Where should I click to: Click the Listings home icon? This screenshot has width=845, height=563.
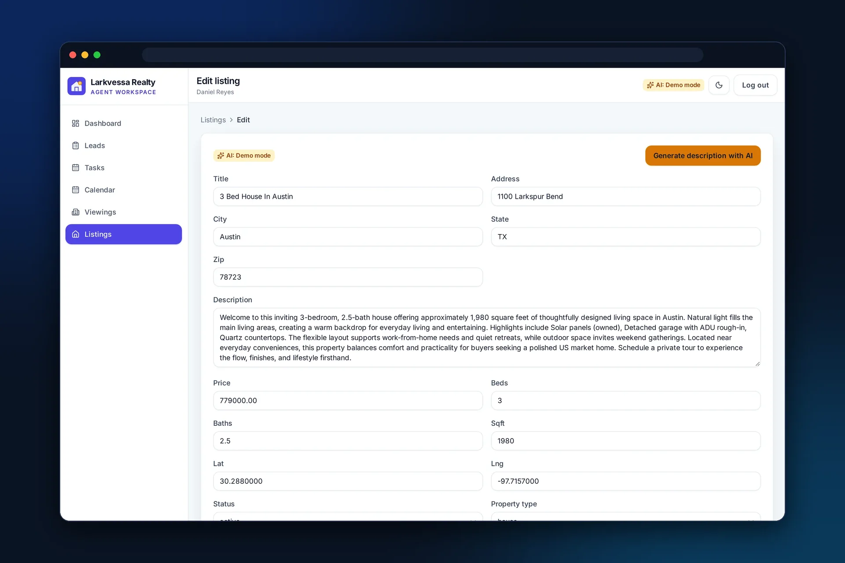tap(76, 234)
